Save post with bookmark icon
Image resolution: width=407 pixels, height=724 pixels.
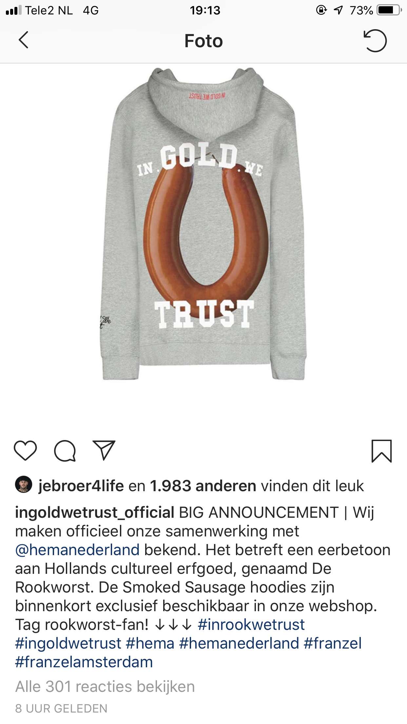[381, 451]
